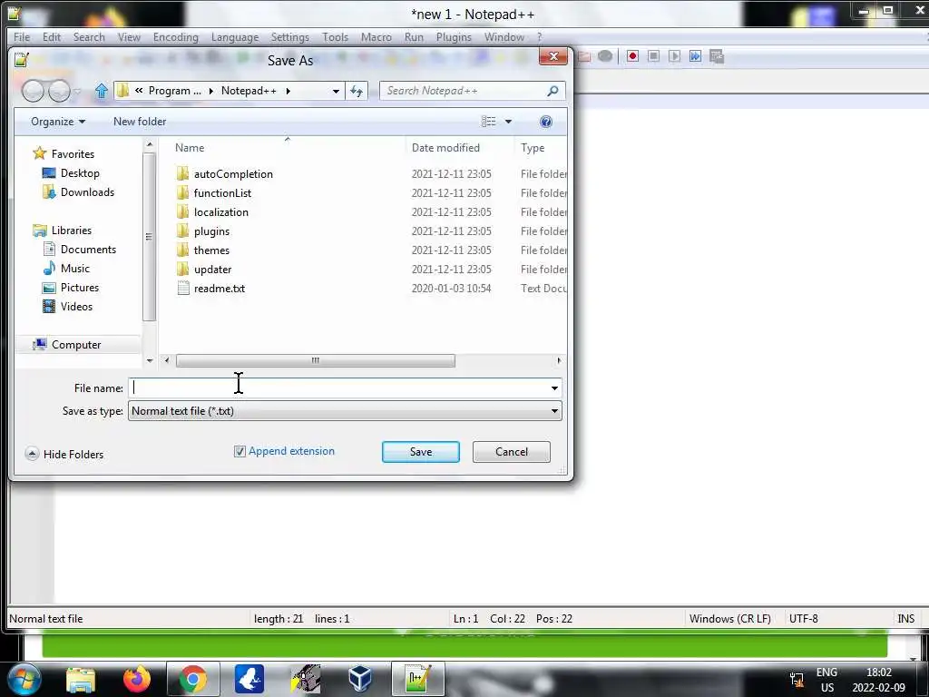The width and height of the screenshot is (929, 697).
Task: Select the localization folder
Action: [221, 211]
